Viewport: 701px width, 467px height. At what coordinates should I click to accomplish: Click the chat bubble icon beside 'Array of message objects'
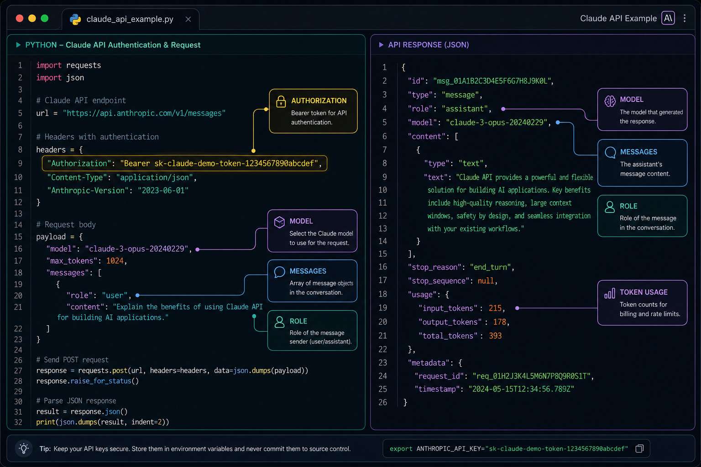coord(279,272)
